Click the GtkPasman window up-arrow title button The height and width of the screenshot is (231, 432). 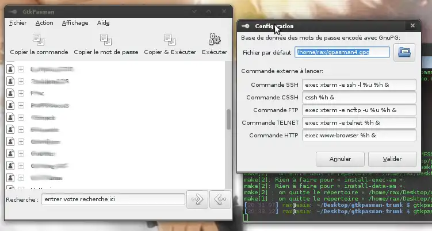click(x=209, y=11)
